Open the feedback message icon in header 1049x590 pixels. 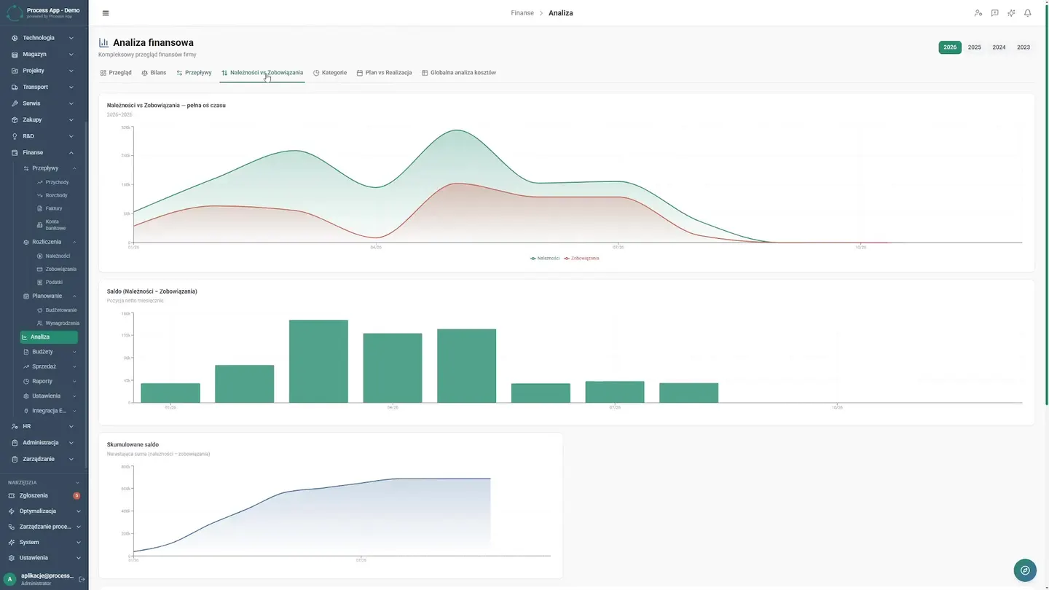click(994, 13)
